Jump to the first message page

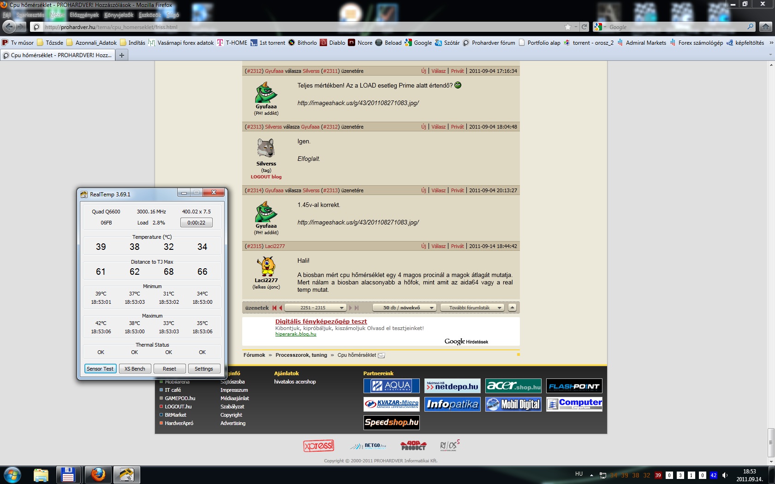[274, 308]
